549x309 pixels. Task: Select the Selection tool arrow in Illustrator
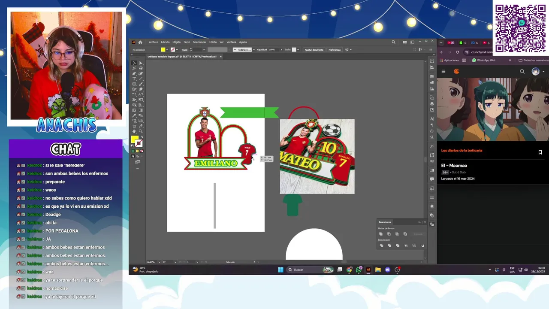[134, 63]
